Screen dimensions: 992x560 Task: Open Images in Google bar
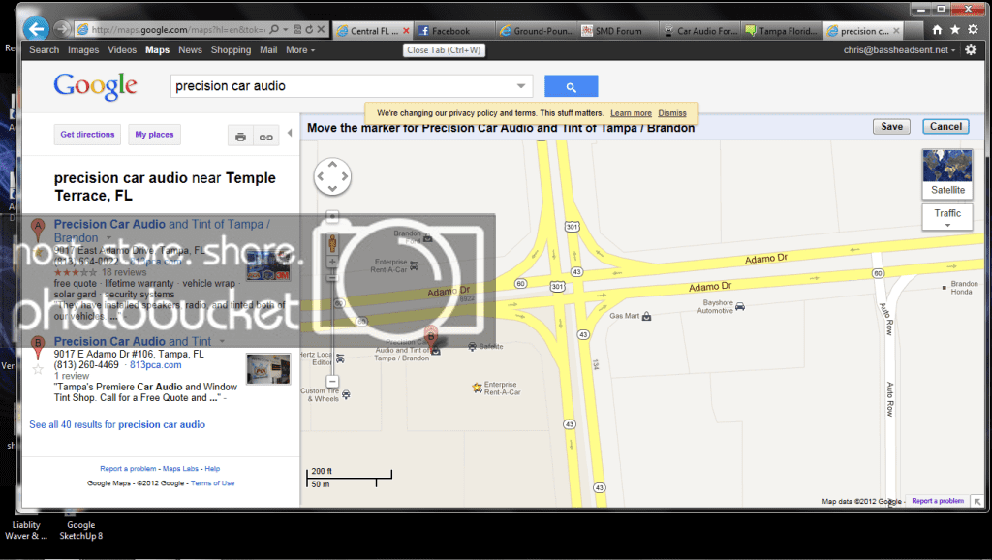[83, 50]
